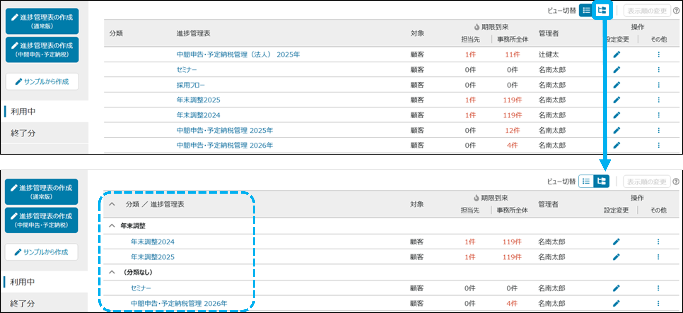Click 表示順の変更 button in bottom panel
Image resolution: width=683 pixels, height=313 pixels.
[646, 182]
